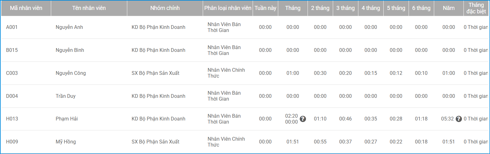Select the Nhóm chính column header
This screenshot has height=154, width=490.
(x=165, y=8)
